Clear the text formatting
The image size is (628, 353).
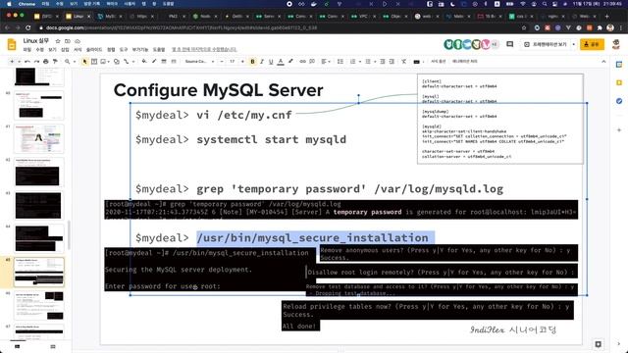point(403,62)
